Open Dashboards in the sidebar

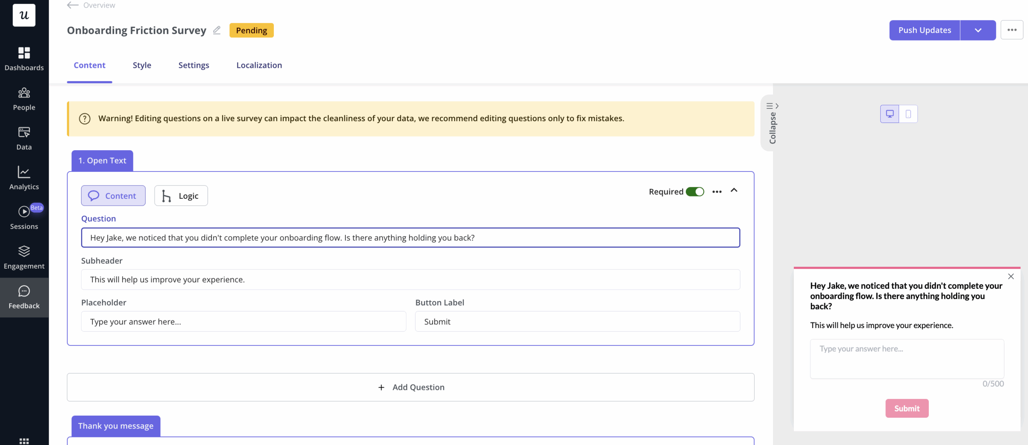[x=24, y=59]
